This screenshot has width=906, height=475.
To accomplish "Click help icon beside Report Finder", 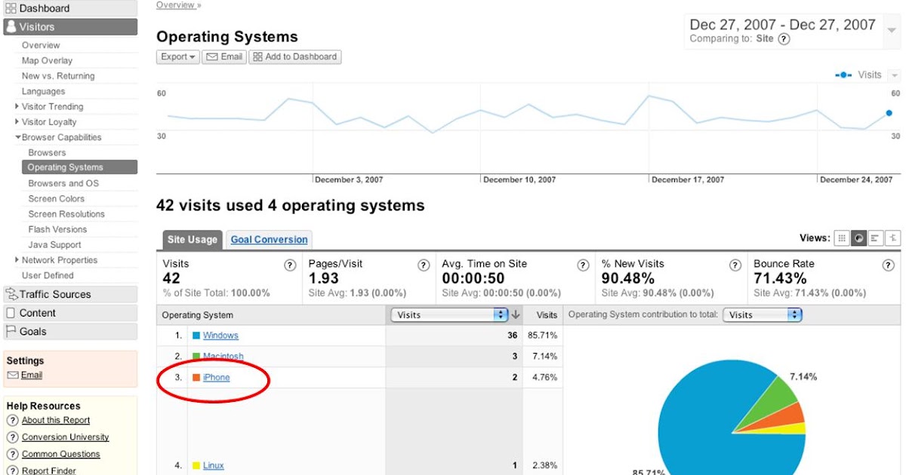I will click(x=12, y=470).
